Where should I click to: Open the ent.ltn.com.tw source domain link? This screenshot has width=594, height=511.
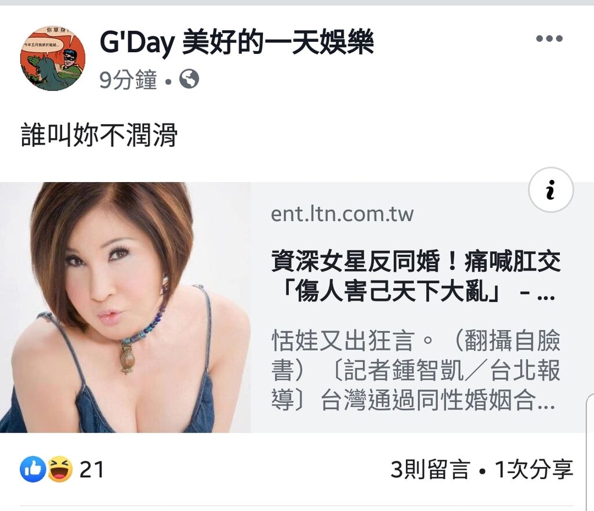tap(342, 214)
